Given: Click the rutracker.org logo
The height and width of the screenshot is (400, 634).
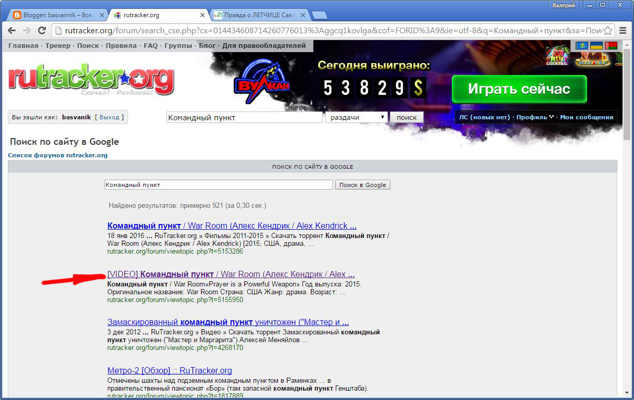Looking at the screenshot, I should (x=91, y=80).
